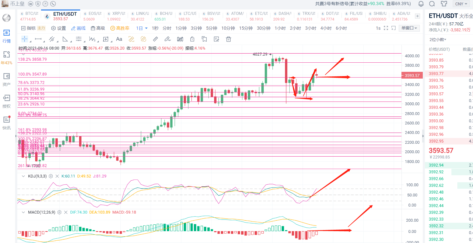
Task: Switch to the ADA/USDT ticker tab
Action: pyautogui.click(x=401, y=16)
